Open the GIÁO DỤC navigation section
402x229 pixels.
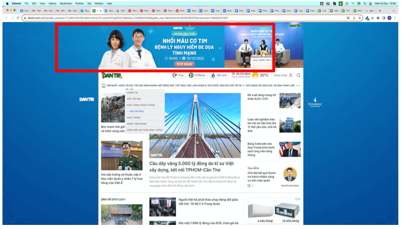[267, 85]
